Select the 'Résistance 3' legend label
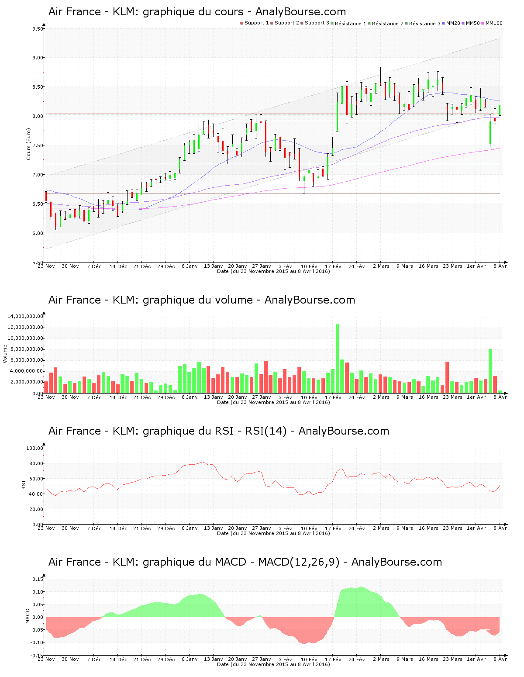 click(x=425, y=24)
